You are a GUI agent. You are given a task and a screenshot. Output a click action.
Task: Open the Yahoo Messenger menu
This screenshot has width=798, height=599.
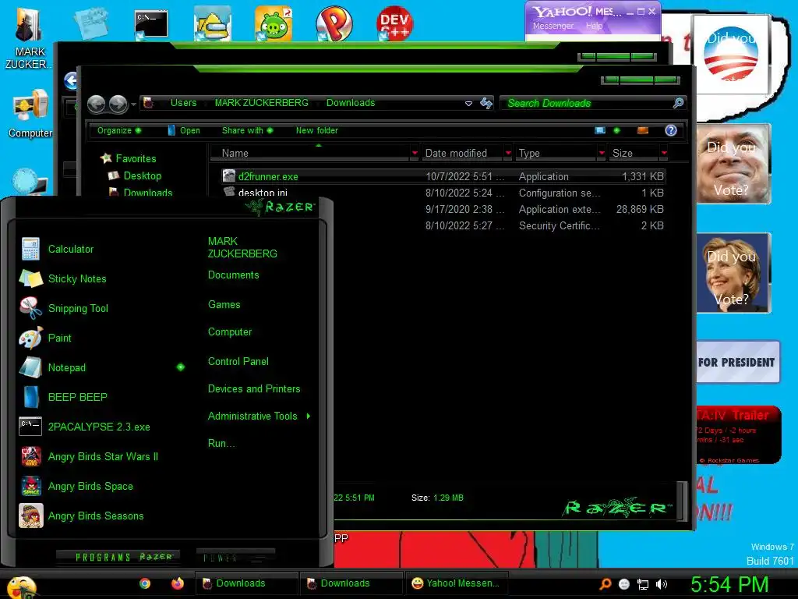[553, 26]
